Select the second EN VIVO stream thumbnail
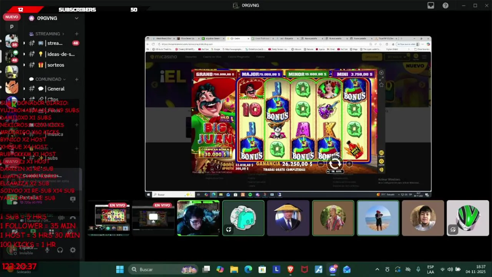492x277 pixels. [x=153, y=218]
